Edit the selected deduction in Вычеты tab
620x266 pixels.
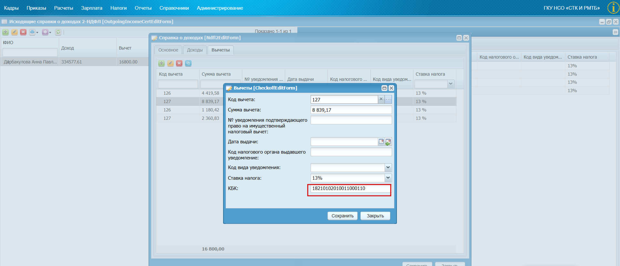170,63
